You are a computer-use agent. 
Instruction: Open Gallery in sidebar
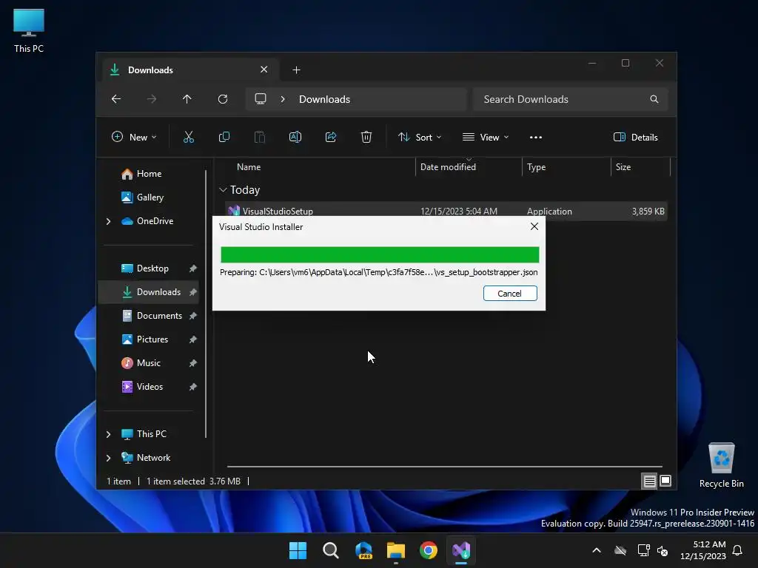pyautogui.click(x=150, y=197)
